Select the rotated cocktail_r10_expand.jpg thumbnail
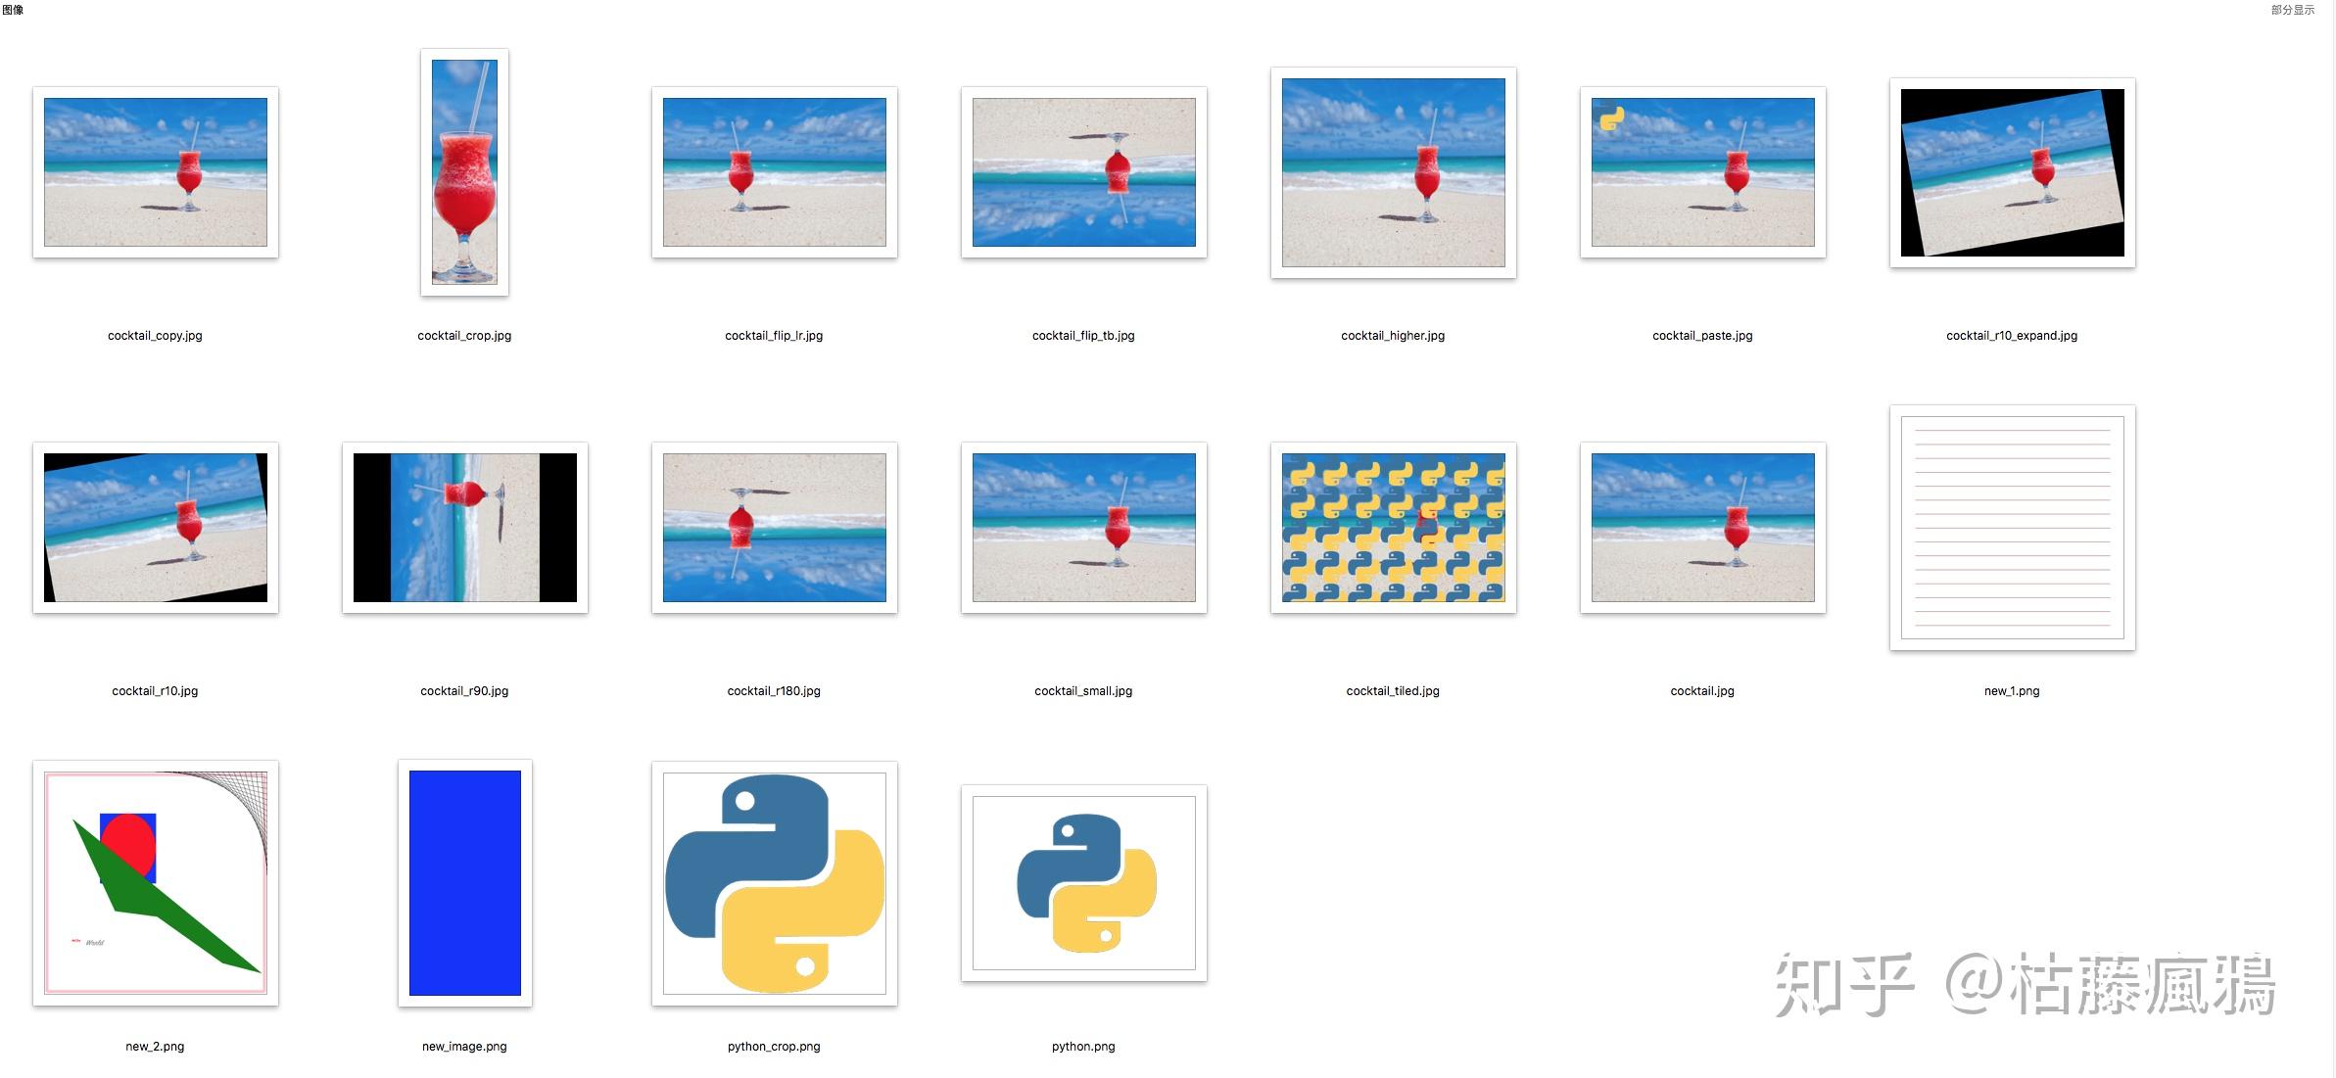Screen dimensions: 2336x1078 point(2012,172)
